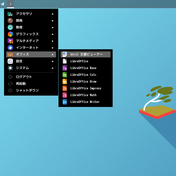Choose ログアウト from the menu
Screen dimensions: 176x176
tap(31, 77)
